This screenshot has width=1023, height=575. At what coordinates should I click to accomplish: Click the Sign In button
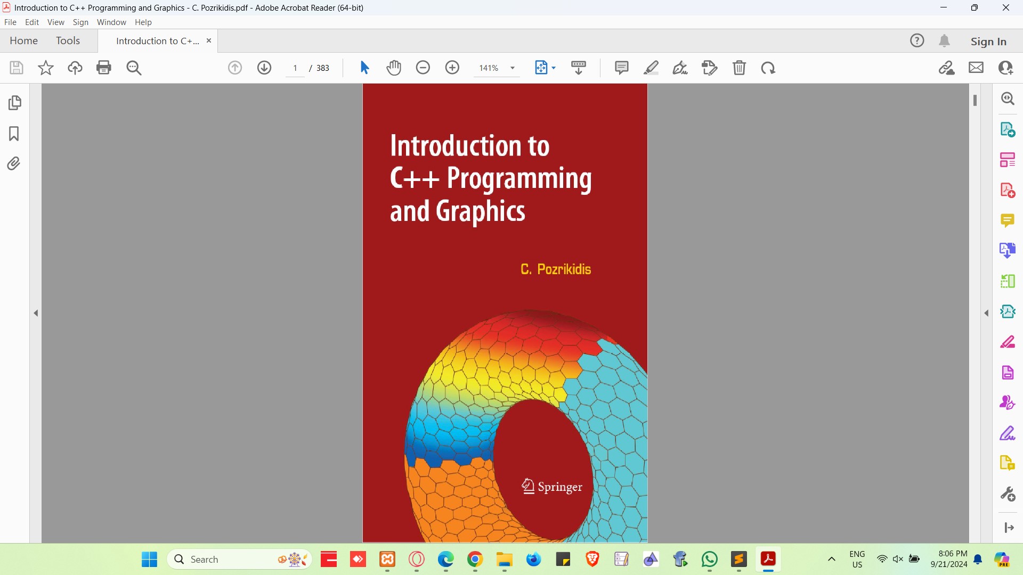pyautogui.click(x=988, y=40)
